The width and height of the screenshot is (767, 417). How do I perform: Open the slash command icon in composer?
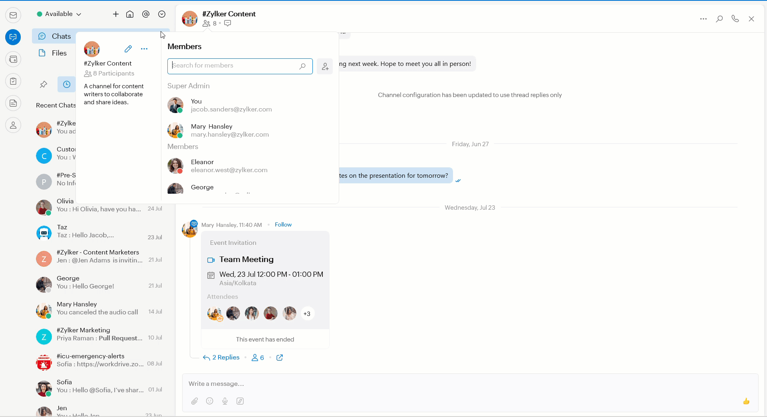tap(240, 401)
